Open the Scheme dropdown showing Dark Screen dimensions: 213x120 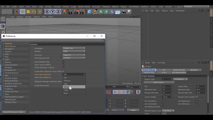tap(74, 51)
